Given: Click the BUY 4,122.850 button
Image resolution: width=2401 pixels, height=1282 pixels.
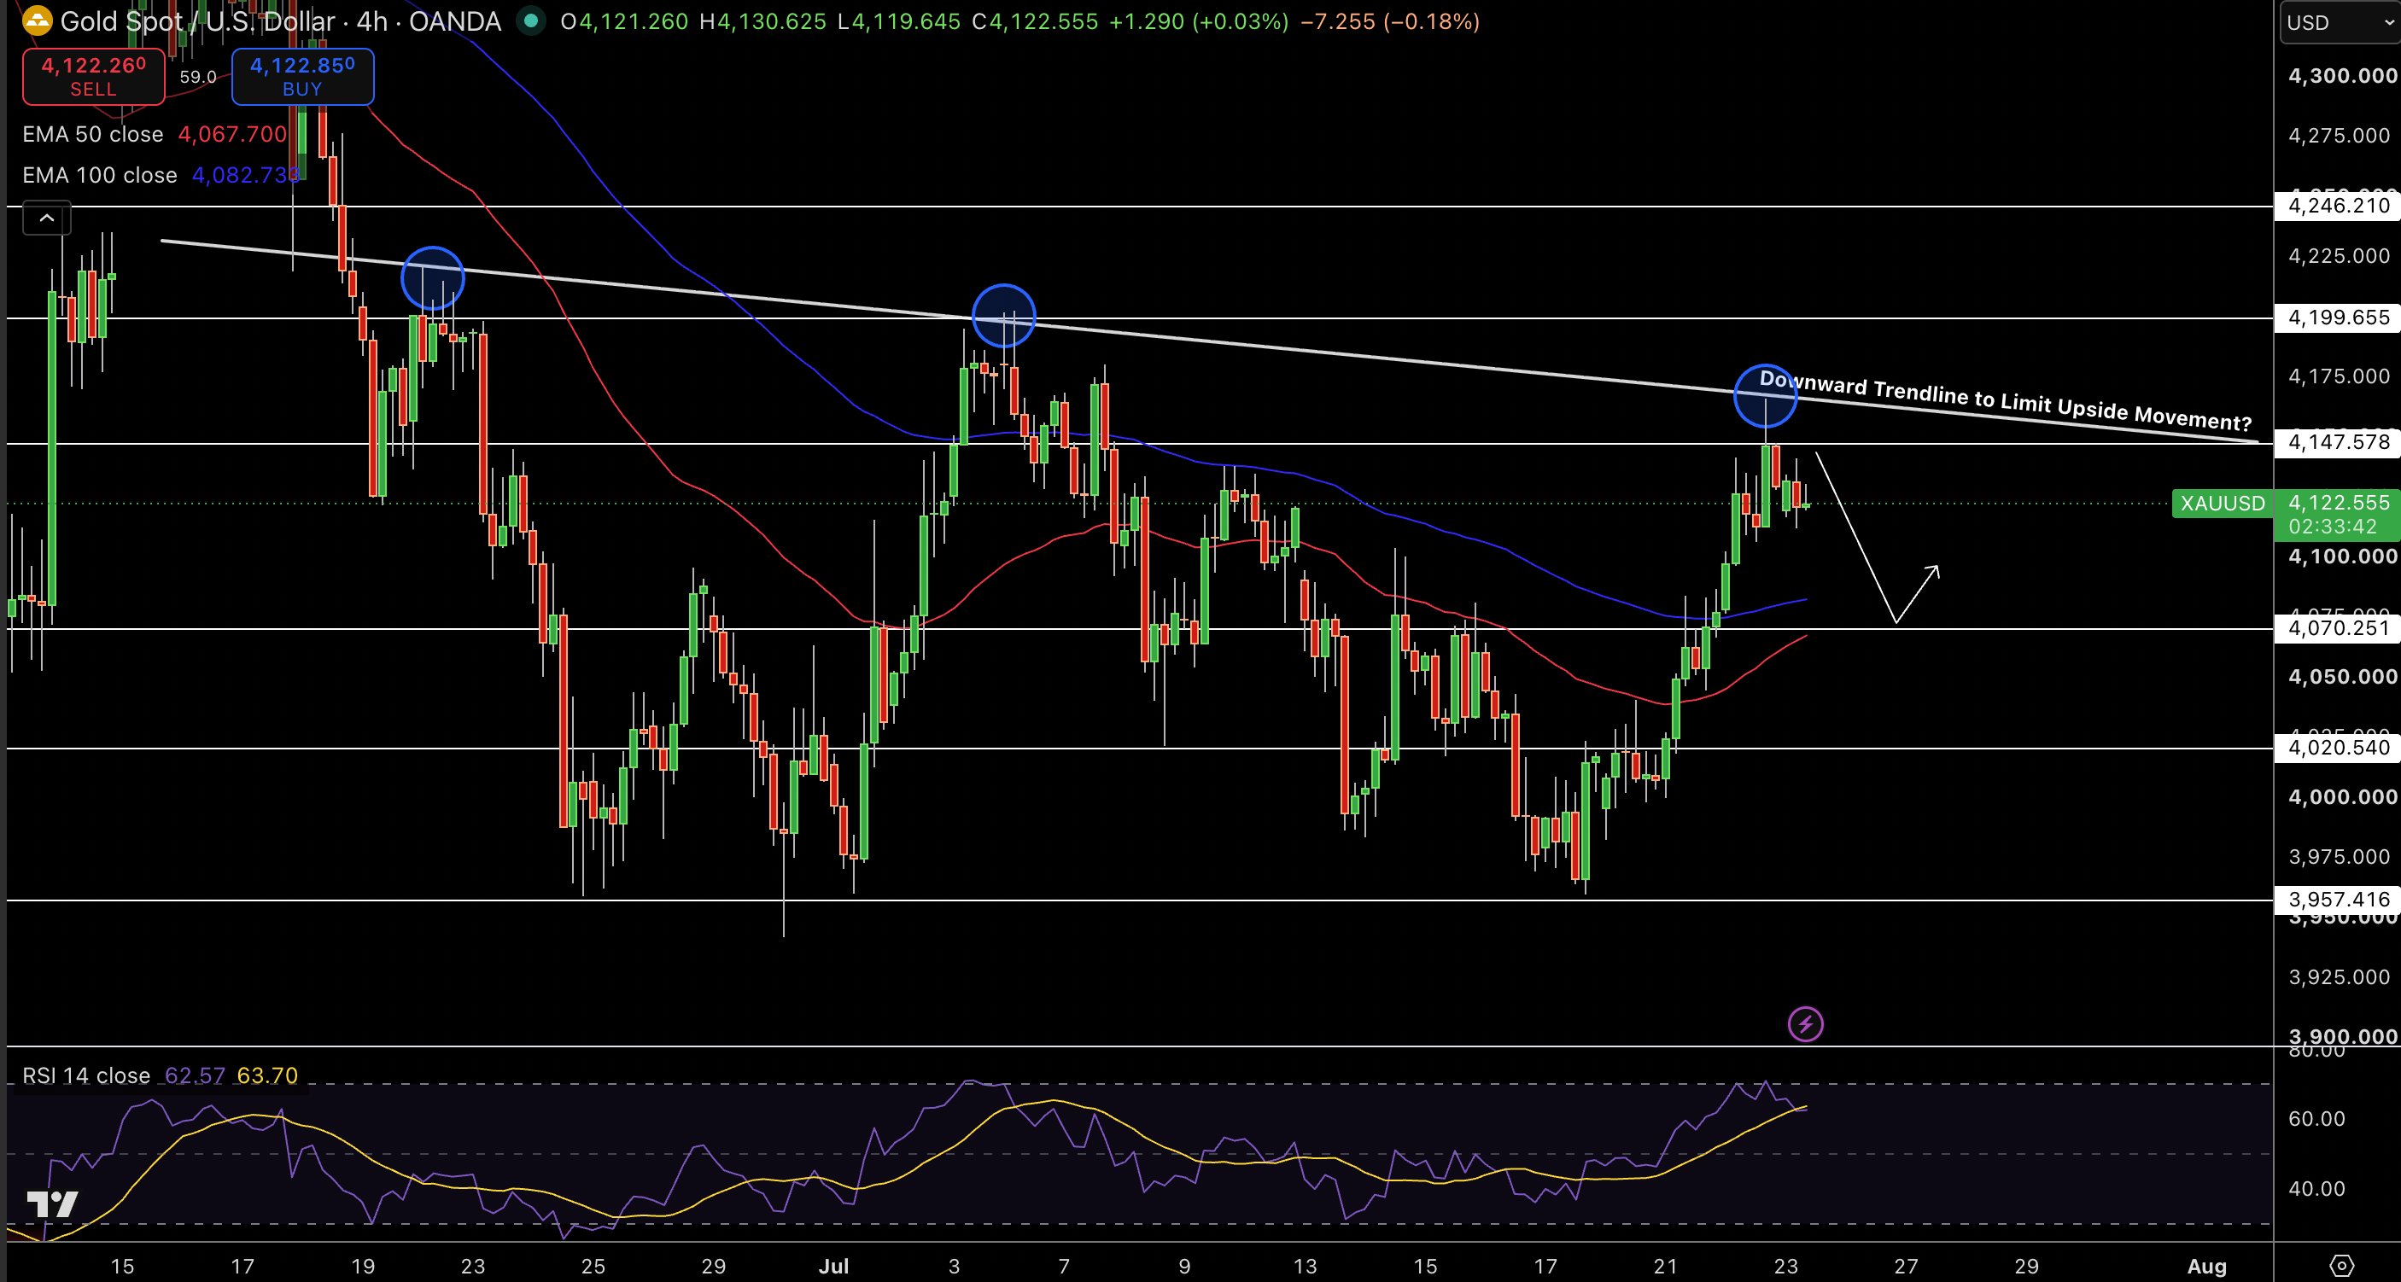Looking at the screenshot, I should click(x=302, y=77).
